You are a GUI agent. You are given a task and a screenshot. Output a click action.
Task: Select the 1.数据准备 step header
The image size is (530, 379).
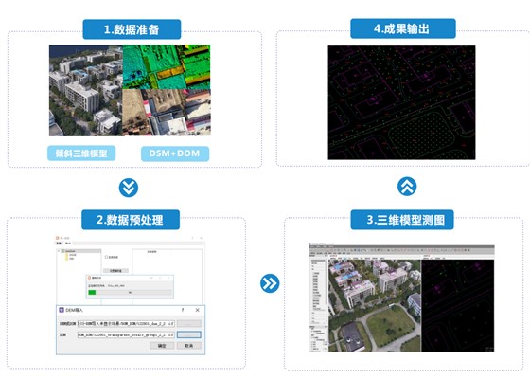point(132,29)
